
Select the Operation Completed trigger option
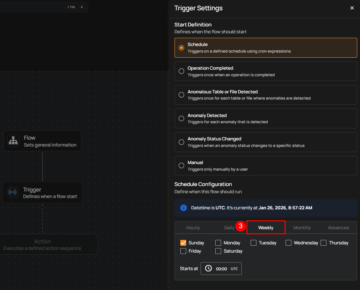click(181, 71)
